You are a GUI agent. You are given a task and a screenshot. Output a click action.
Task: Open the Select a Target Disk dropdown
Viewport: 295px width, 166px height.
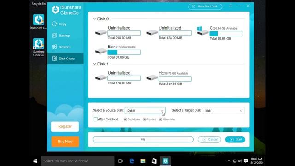click(x=224, y=111)
